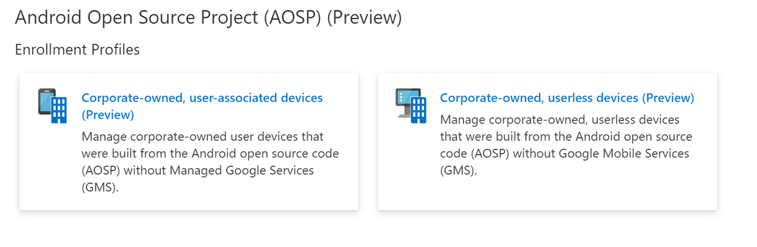The image size is (757, 247).
Task: Select the Enrollment Profiles heading
Action: (77, 49)
